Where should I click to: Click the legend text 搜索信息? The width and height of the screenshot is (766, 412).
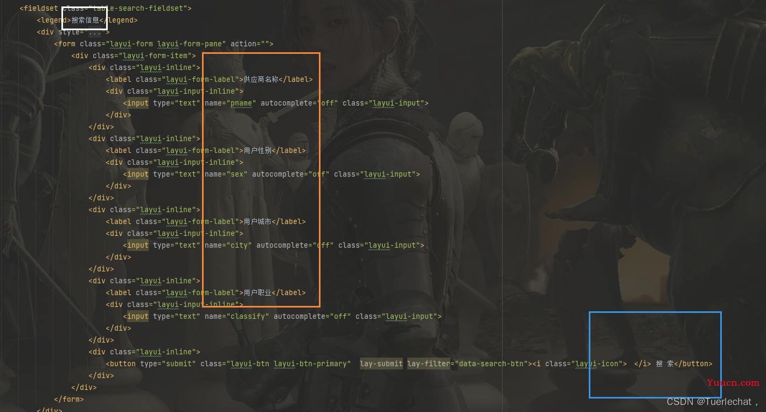coord(85,20)
